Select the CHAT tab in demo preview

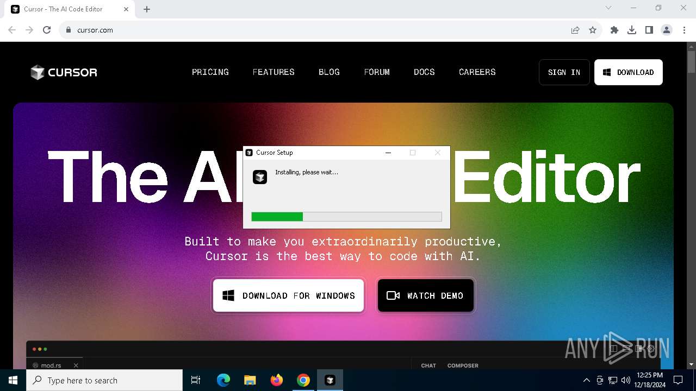click(428, 365)
